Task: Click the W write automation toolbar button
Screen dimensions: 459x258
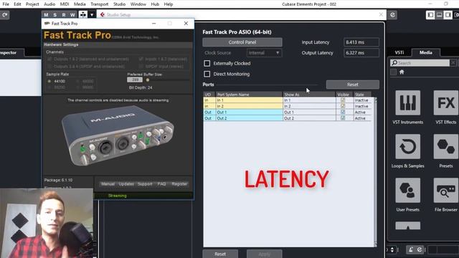Action: click(72, 14)
